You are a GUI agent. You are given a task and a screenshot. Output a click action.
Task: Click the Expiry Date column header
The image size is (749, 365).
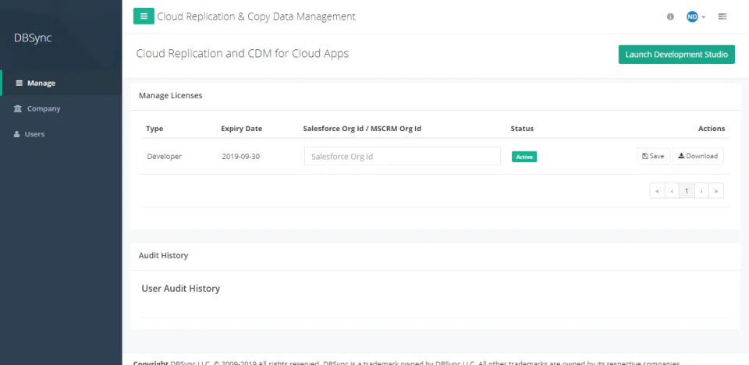tap(241, 129)
